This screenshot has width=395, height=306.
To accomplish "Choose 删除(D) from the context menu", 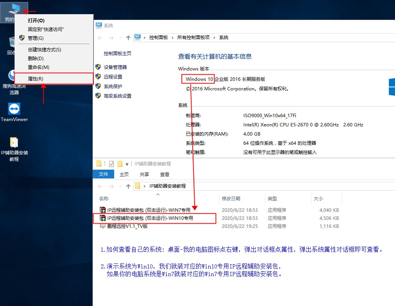I will click(x=54, y=59).
